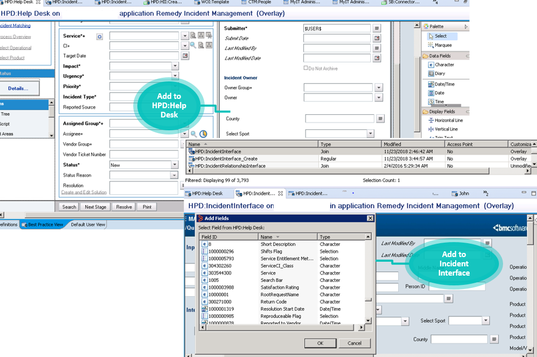Pick the Date data field in the Palette

tap(436, 93)
